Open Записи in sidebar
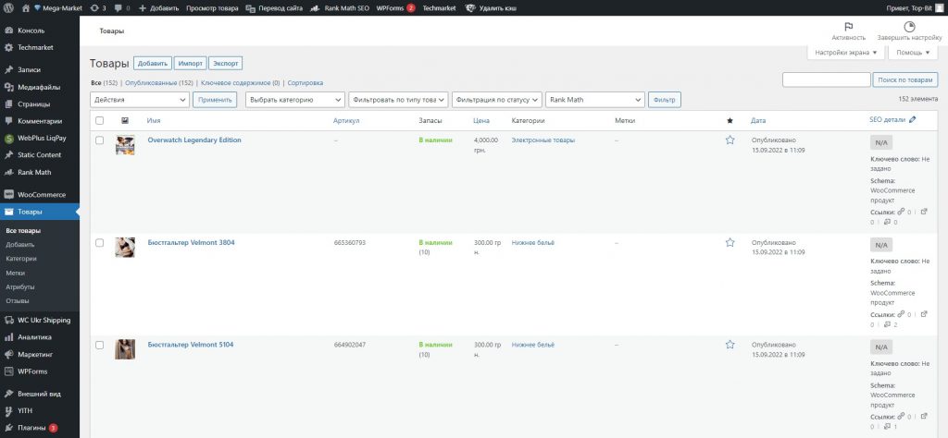Image resolution: width=948 pixels, height=438 pixels. coord(40,70)
